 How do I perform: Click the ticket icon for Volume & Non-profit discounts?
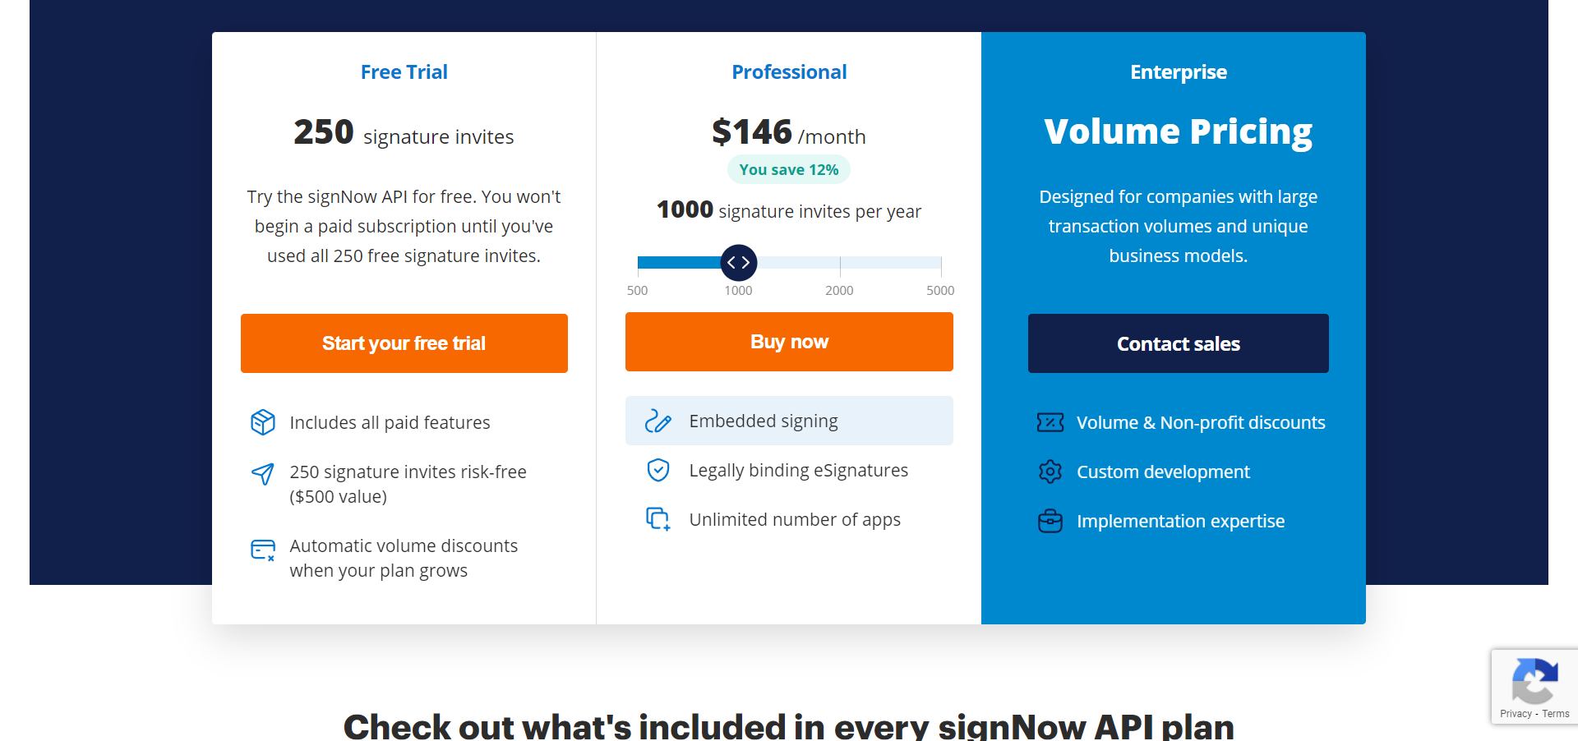click(1050, 422)
